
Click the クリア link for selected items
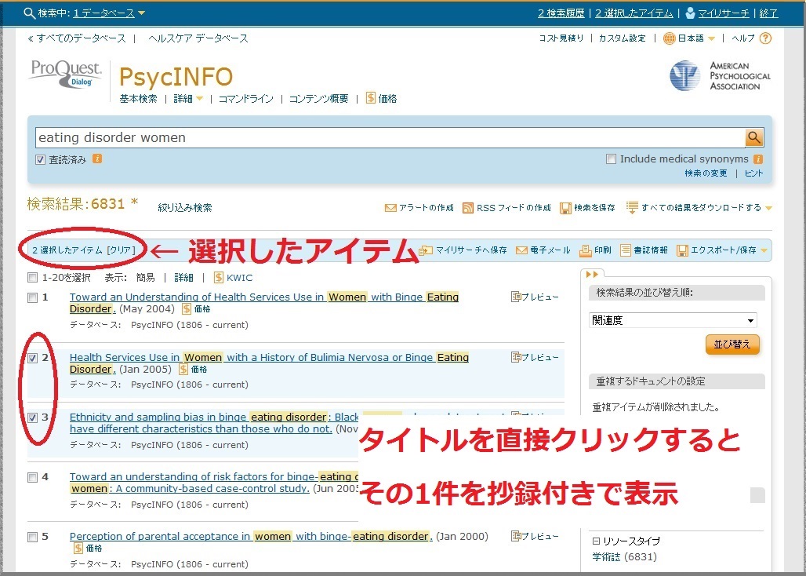coord(122,250)
